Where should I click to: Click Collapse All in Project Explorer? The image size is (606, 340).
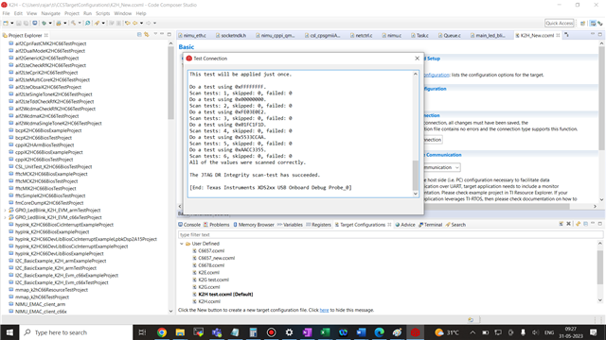pos(139,35)
